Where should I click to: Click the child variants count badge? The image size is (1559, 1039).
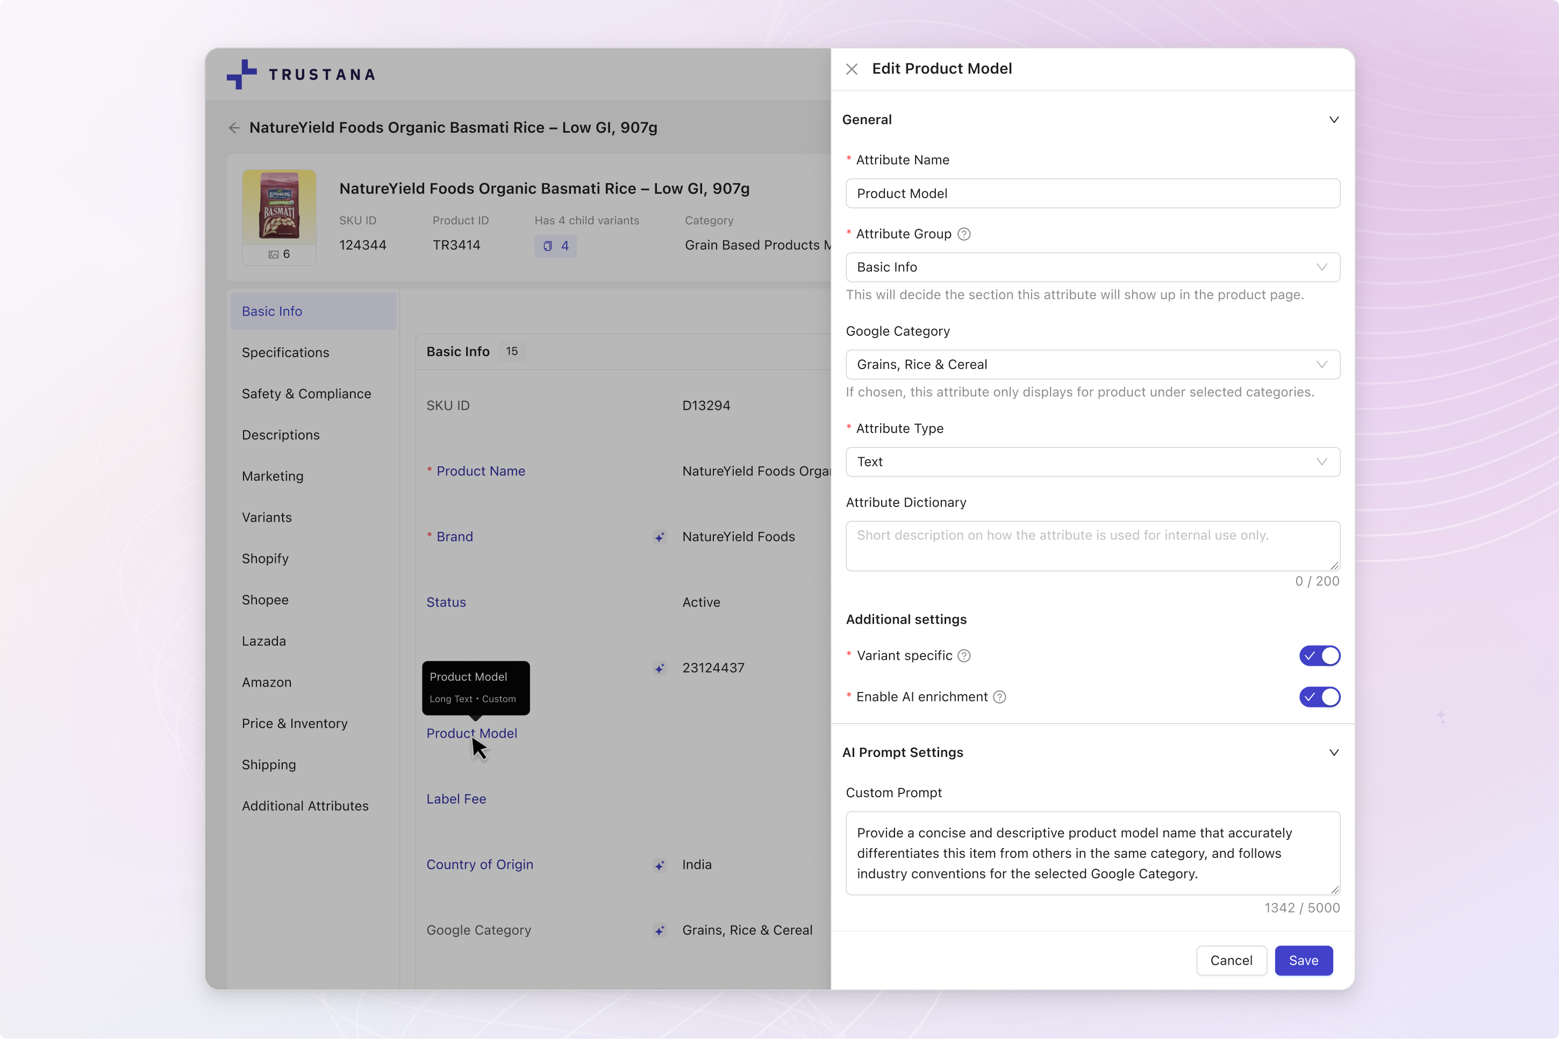click(x=555, y=246)
